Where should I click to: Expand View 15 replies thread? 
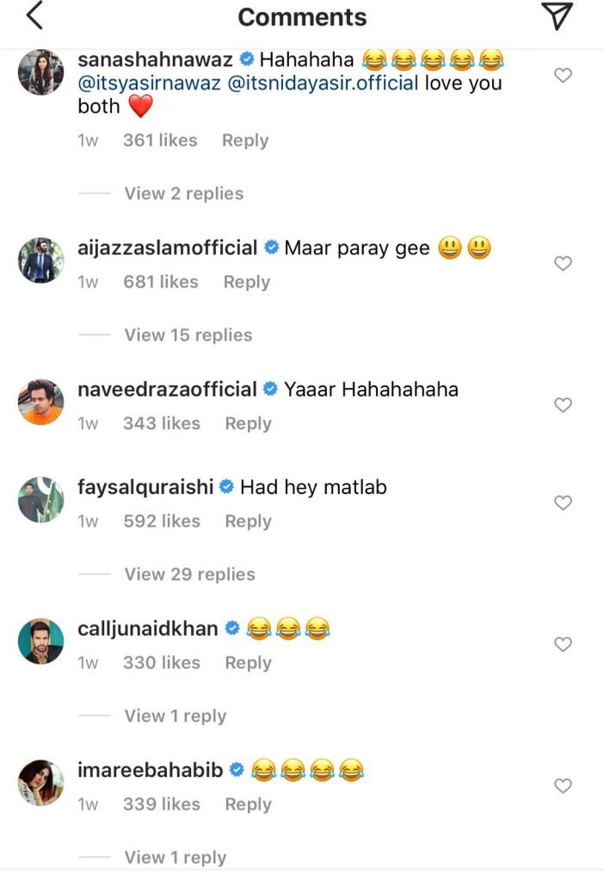[188, 335]
